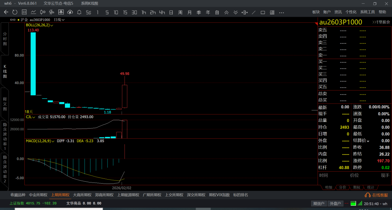The height and width of the screenshot is (210, 392).
Task: Open the boxed 单 order ticket icon
Action: pyautogui.click(x=61, y=12)
